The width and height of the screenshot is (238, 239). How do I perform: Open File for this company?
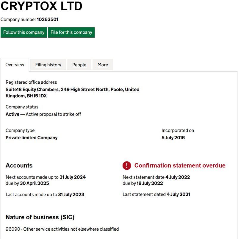tap(71, 32)
